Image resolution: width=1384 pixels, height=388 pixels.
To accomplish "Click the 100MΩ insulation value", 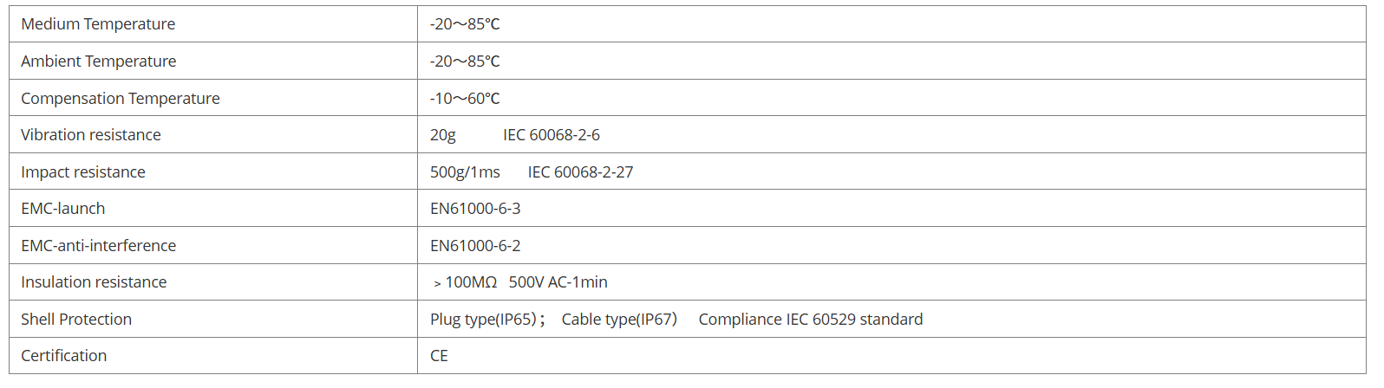I will [x=471, y=282].
